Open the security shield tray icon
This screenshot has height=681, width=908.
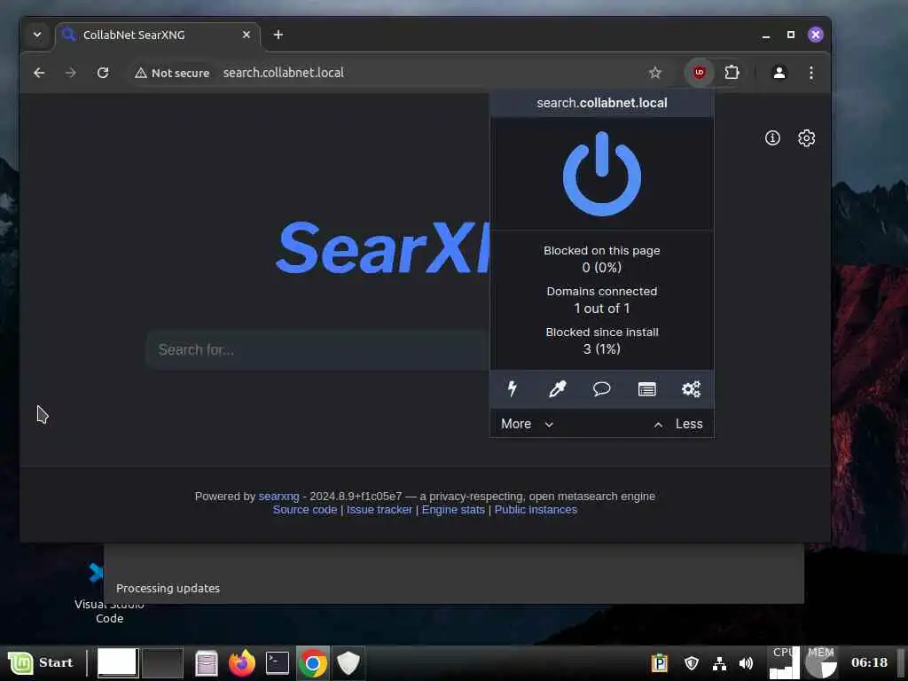(x=692, y=663)
